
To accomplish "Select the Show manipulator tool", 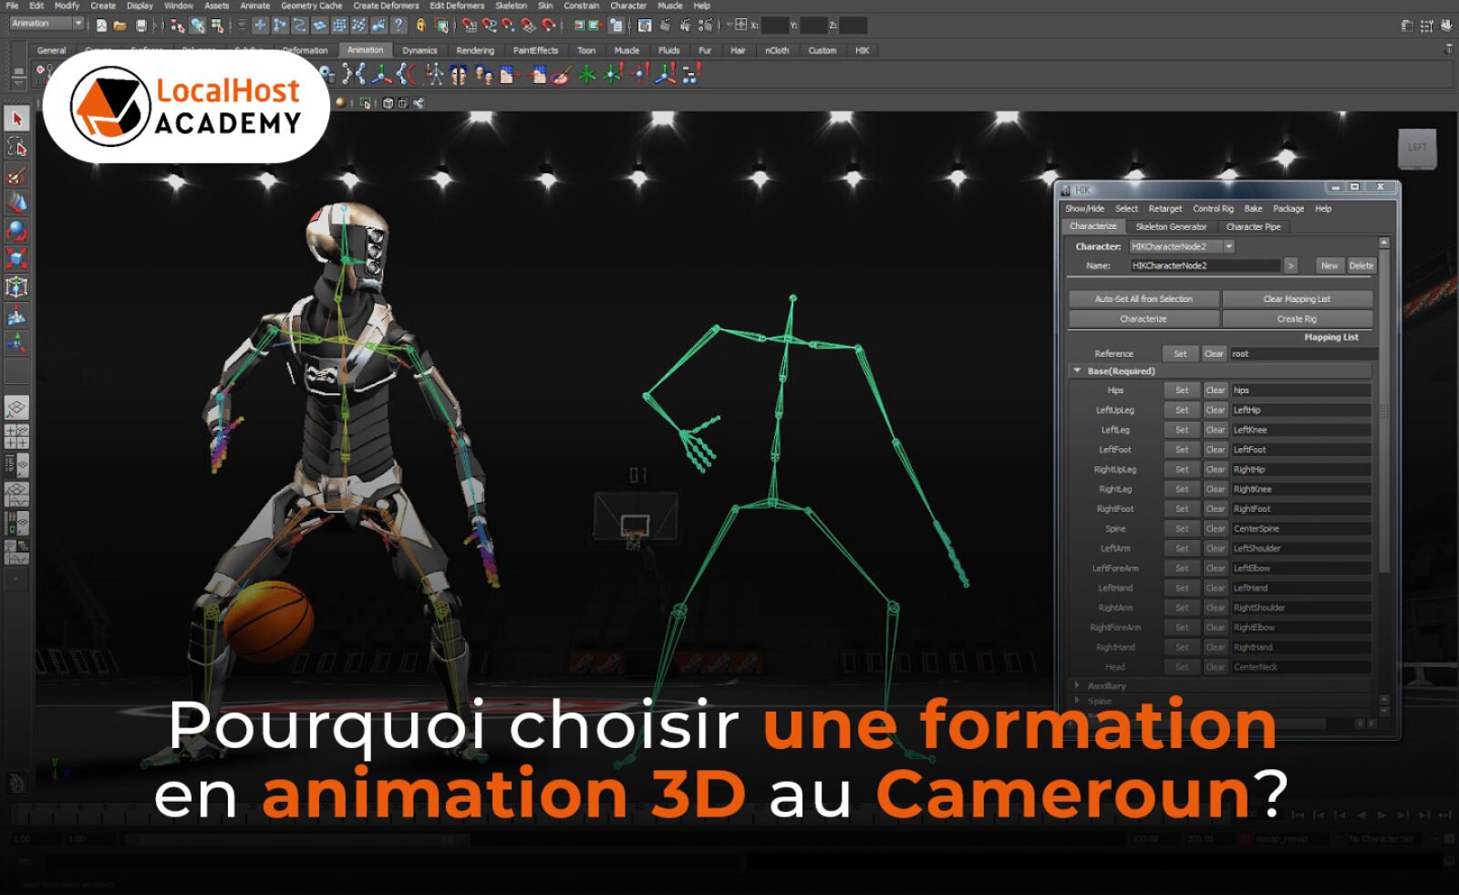I will click(x=16, y=343).
